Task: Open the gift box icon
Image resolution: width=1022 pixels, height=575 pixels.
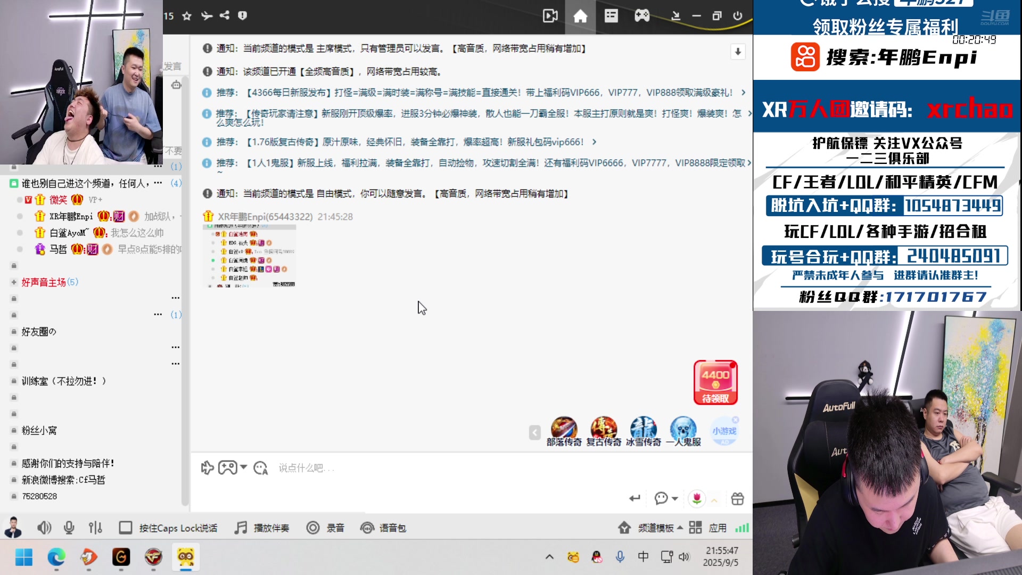Action: 737,498
